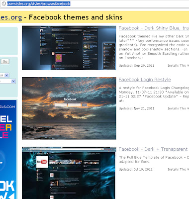Click the Login Restyle changelog description

tap(154, 94)
